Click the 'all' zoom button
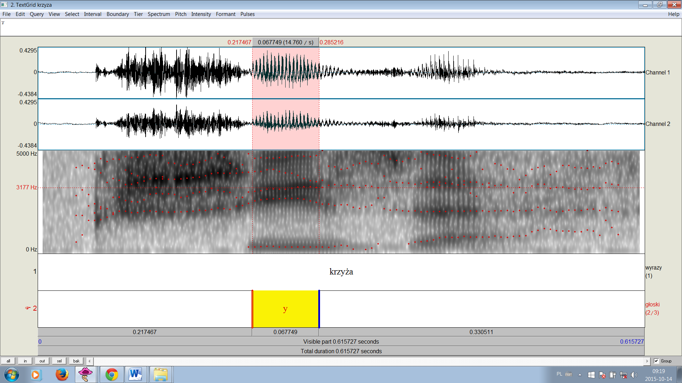The height and width of the screenshot is (383, 682). tap(8, 361)
